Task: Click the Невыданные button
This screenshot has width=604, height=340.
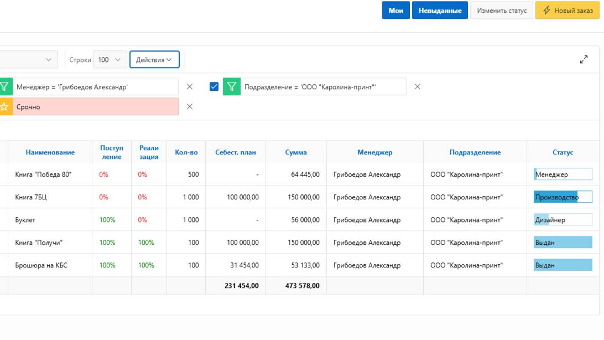Action: (440, 11)
